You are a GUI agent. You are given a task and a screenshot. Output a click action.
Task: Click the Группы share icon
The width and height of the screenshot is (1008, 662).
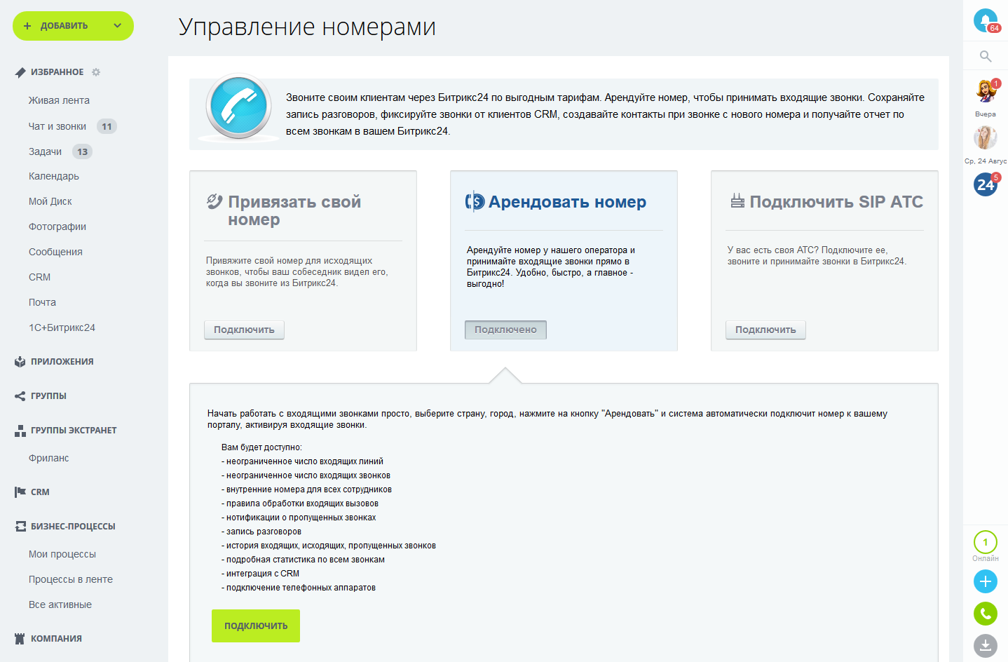click(20, 396)
